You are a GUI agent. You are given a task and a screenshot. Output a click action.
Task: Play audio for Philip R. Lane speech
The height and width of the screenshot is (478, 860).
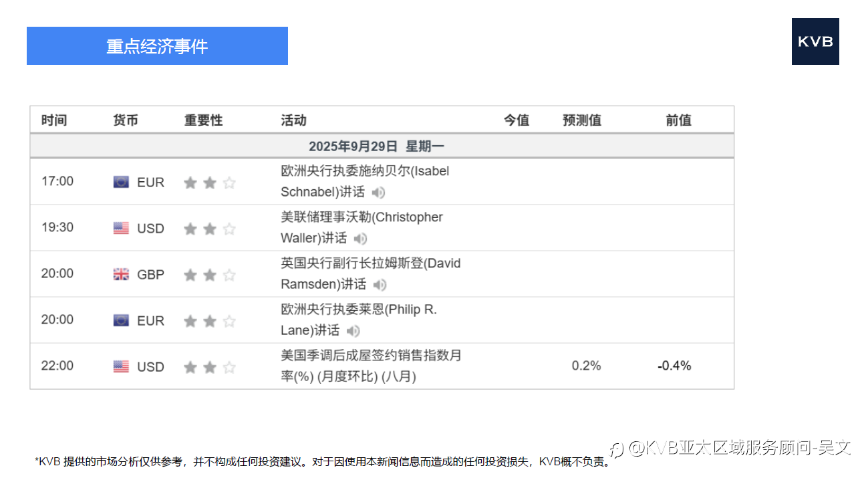point(353,331)
